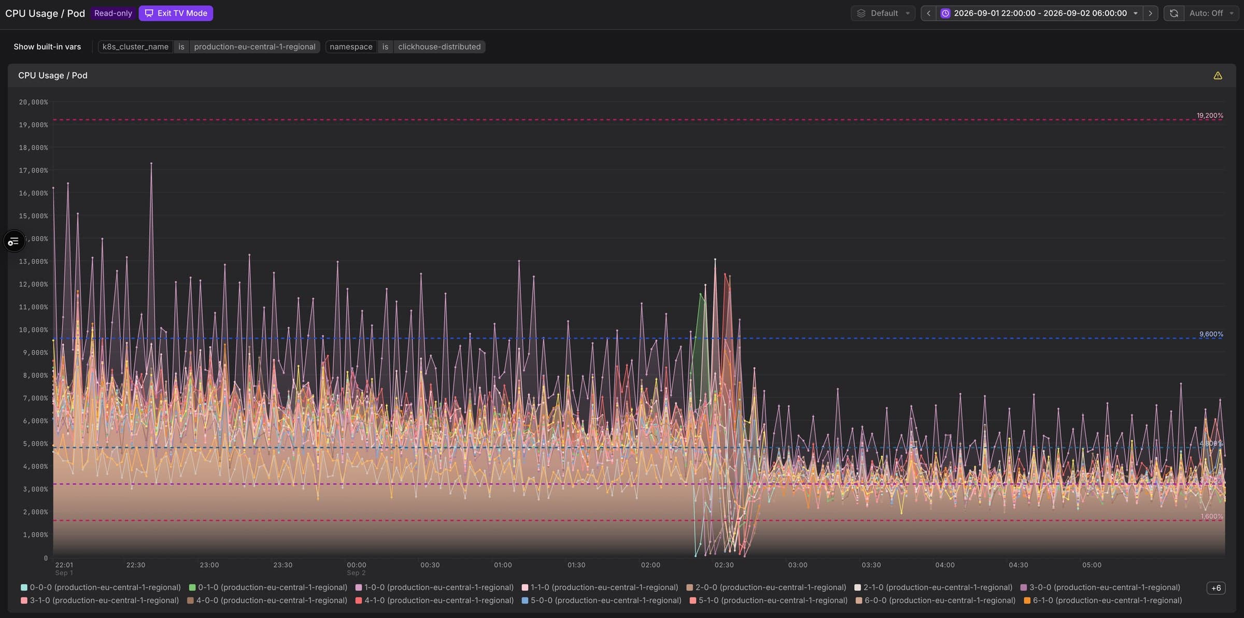1244x618 pixels.
Task: Toggle the 2-1-0 series in legend
Action: pyautogui.click(x=933, y=587)
